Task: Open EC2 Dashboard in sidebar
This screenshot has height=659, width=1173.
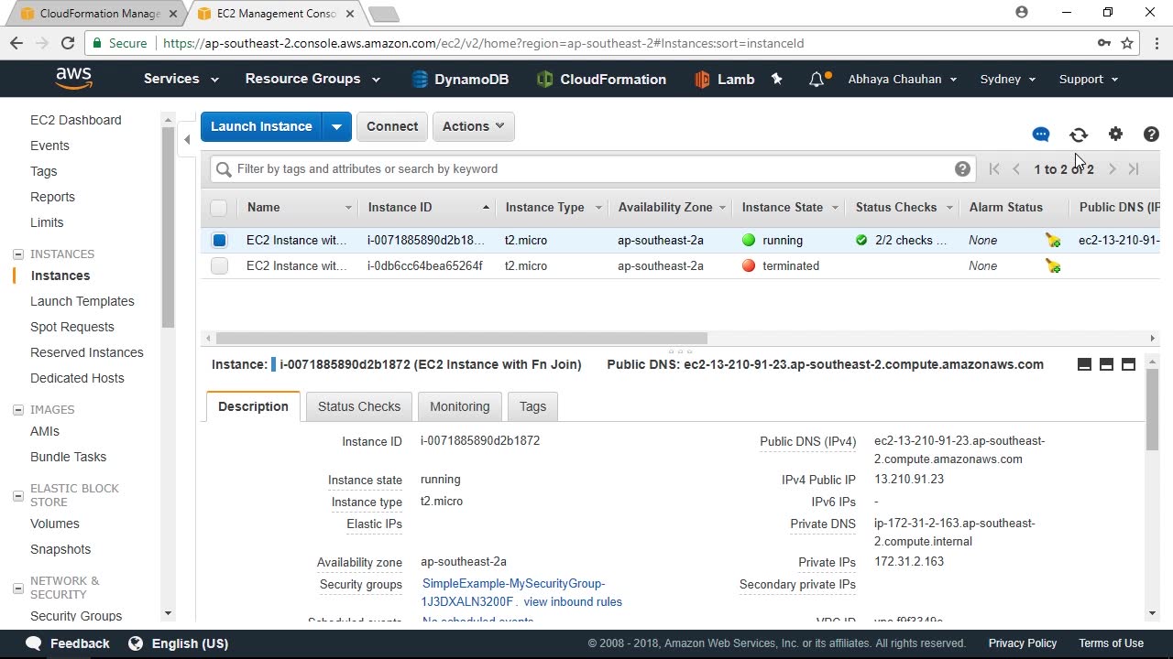Action: click(x=75, y=120)
